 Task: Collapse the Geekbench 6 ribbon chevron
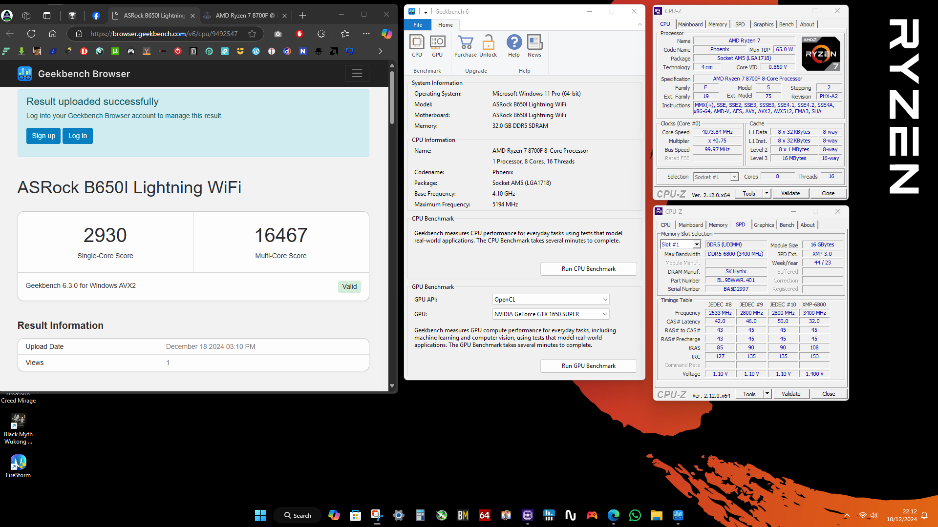640,25
